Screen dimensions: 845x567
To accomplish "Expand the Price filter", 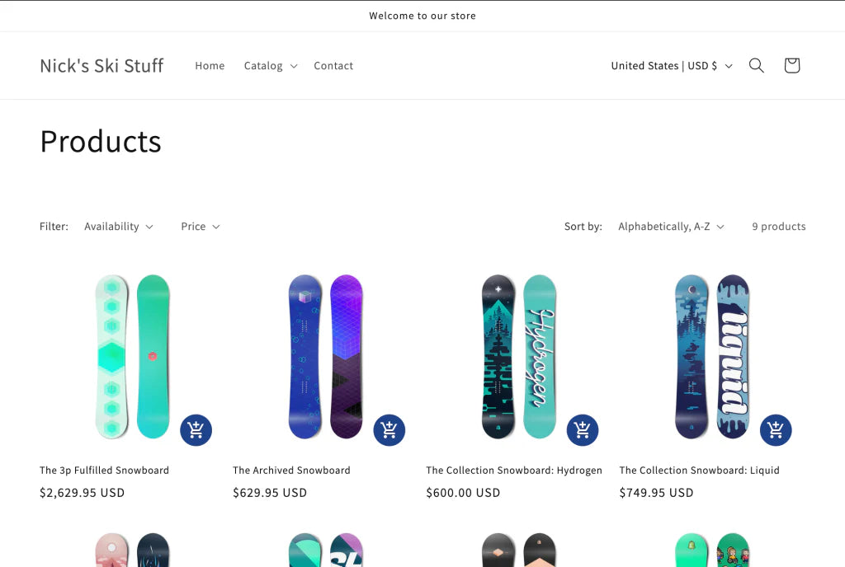I will (200, 227).
